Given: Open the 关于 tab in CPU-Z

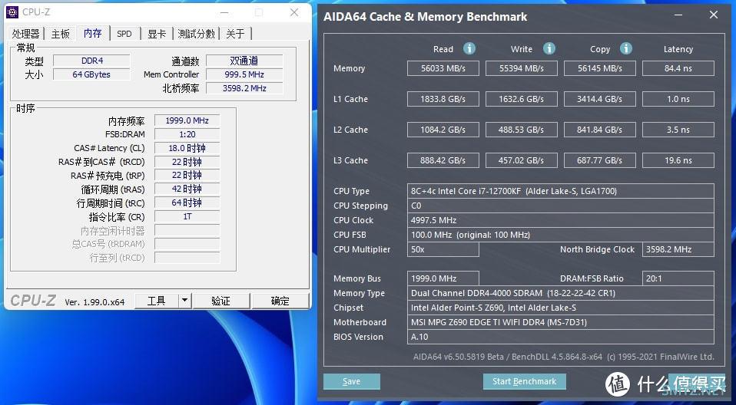Looking at the screenshot, I should pos(235,34).
